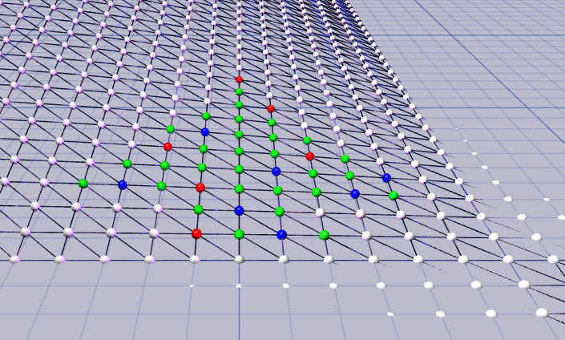Select the leftmost green sphere in the mesh

pos(83,184)
